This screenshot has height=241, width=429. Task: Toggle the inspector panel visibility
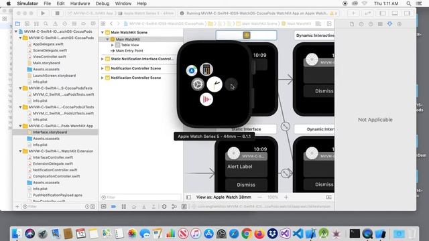[407, 13]
